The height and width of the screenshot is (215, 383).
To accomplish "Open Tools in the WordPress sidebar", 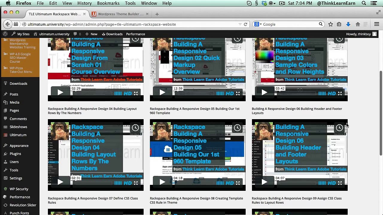I will point(14,170).
